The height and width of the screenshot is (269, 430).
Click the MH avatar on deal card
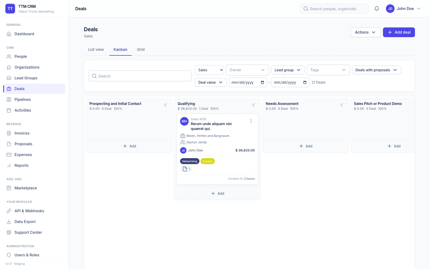tap(184, 121)
